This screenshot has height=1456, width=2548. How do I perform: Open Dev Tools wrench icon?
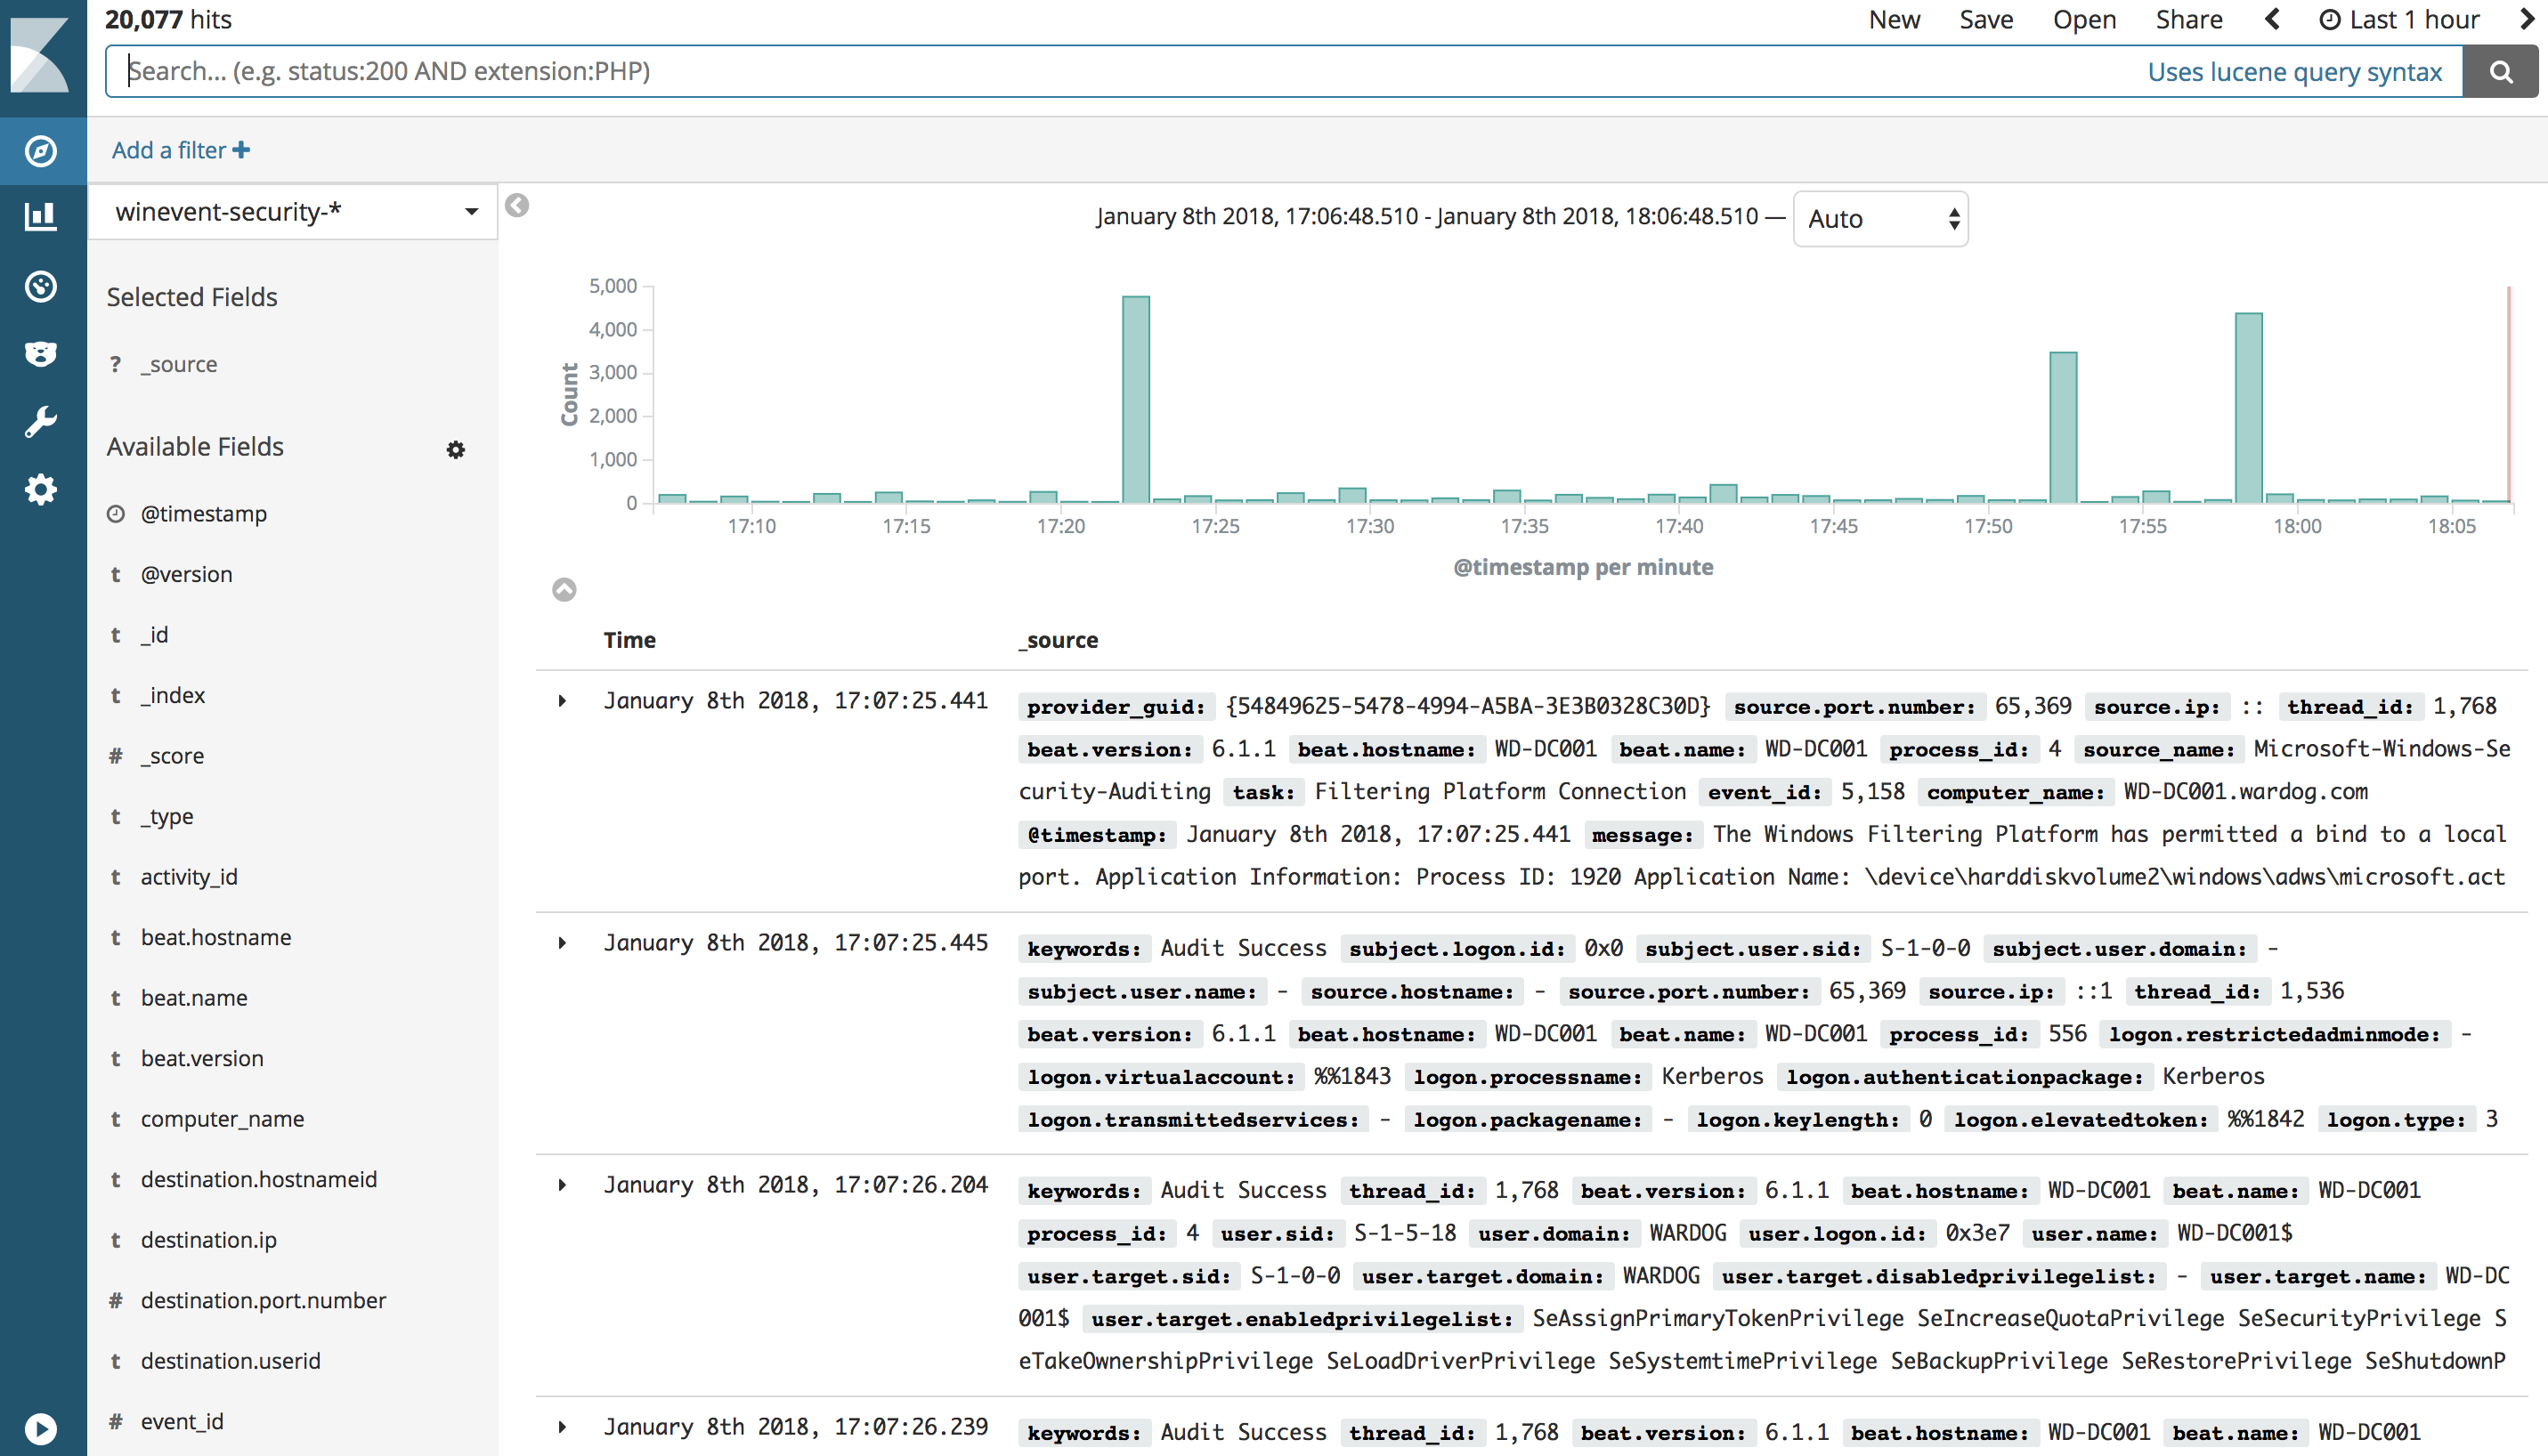(41, 421)
